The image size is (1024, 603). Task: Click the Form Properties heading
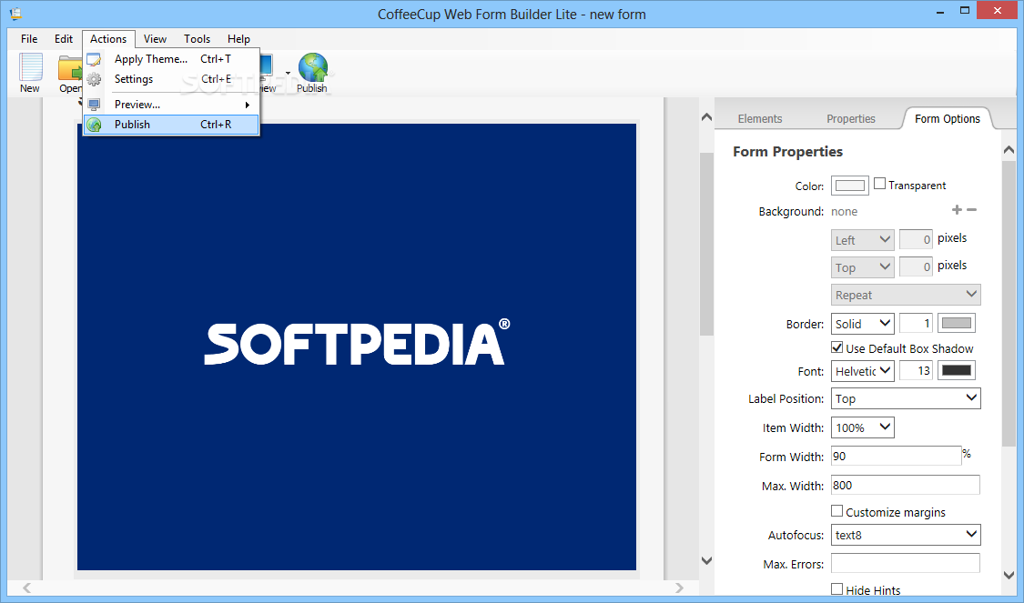(787, 151)
